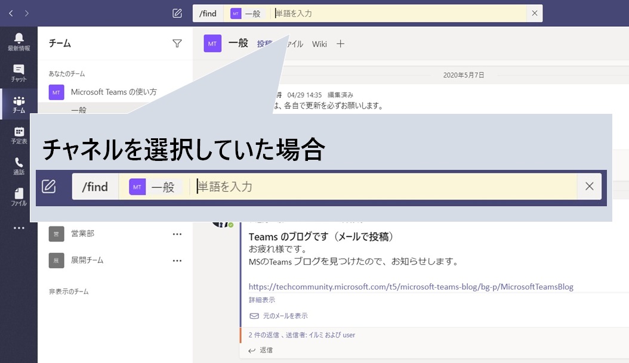Screen dimensions: 629x363
Task: Click the MT avatar in the channel header
Action: point(212,44)
